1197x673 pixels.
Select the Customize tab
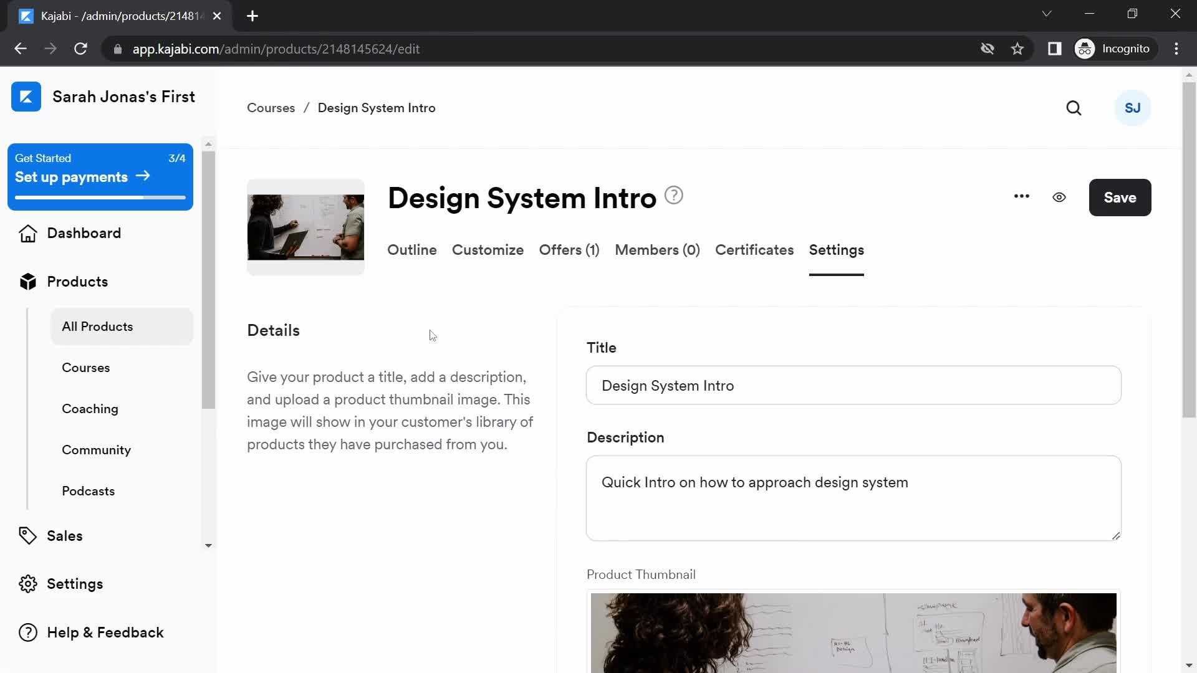pyautogui.click(x=488, y=250)
